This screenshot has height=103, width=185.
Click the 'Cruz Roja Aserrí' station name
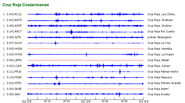coord(158,89)
